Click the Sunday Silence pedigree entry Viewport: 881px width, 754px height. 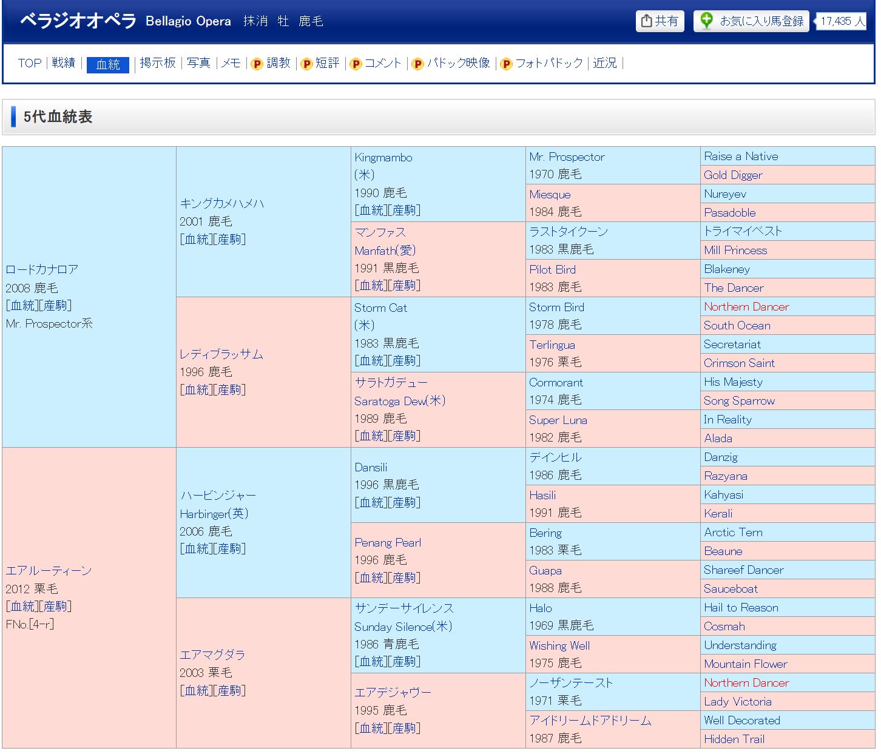click(403, 627)
